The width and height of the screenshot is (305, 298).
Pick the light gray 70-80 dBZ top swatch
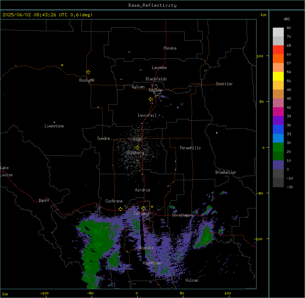(278, 32)
